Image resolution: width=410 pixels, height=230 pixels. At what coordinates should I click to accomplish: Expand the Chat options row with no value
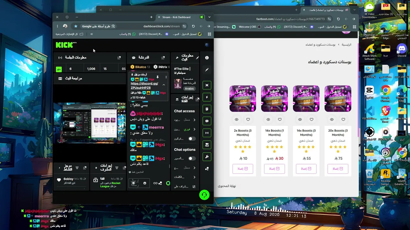(185, 177)
